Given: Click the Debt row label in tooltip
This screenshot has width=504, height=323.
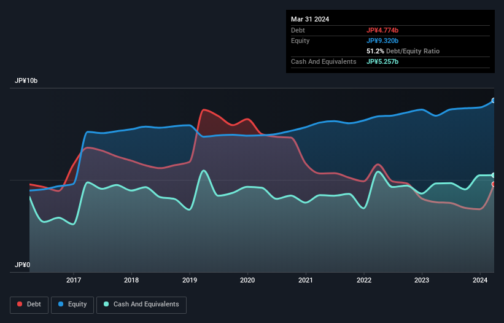Looking at the screenshot, I should [x=298, y=30].
